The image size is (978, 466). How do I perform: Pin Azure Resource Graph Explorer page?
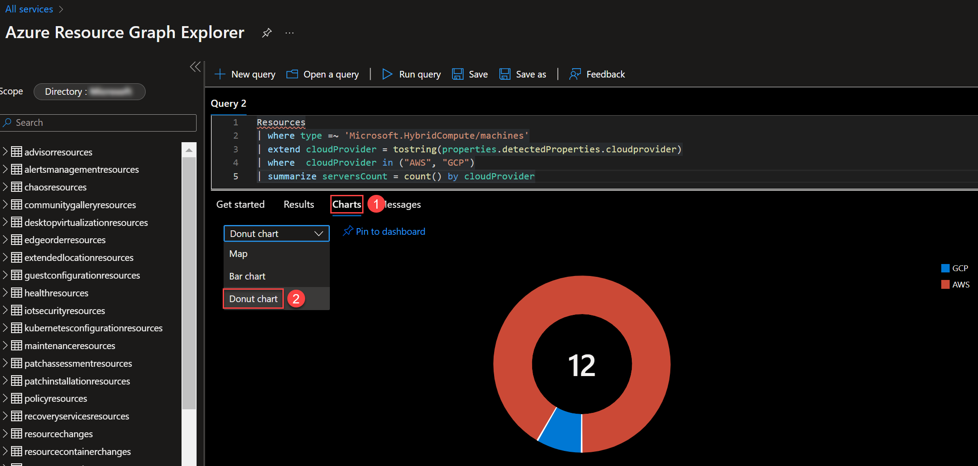(x=267, y=33)
